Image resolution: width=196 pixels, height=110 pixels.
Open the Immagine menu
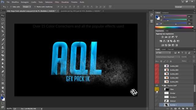click(x=24, y=2)
